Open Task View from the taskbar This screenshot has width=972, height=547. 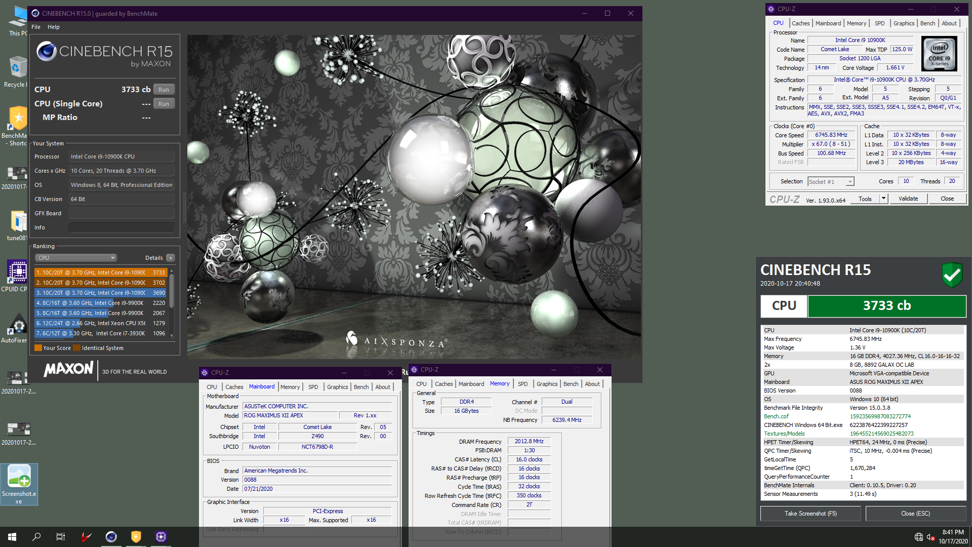pos(61,536)
